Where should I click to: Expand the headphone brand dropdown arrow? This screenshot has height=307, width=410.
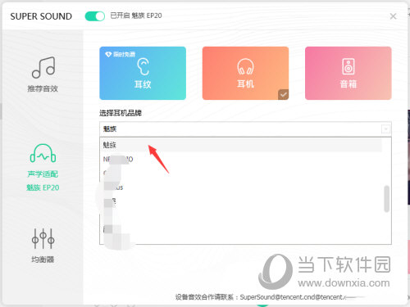pyautogui.click(x=385, y=129)
